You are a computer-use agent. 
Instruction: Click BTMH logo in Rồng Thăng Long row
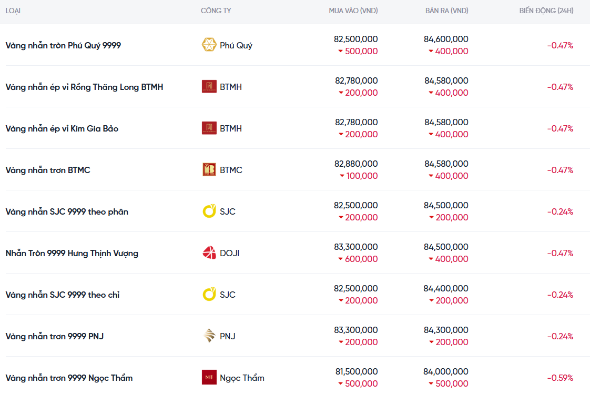[x=209, y=87]
